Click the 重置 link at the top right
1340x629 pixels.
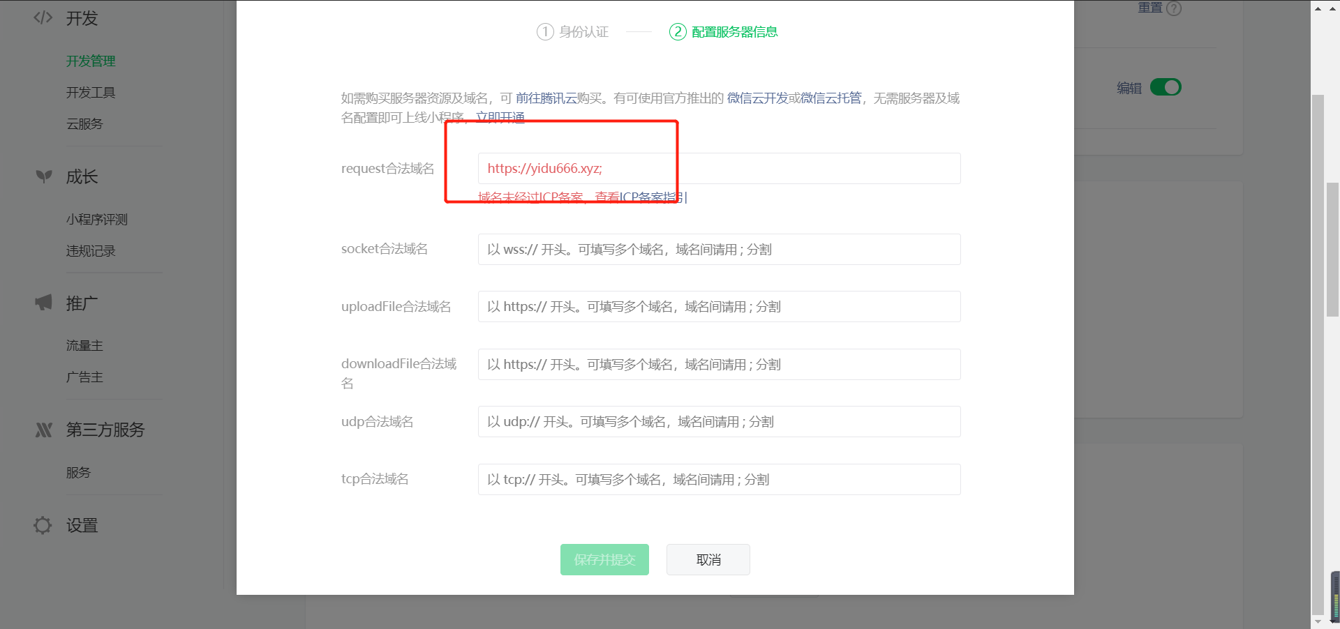pos(1150,8)
